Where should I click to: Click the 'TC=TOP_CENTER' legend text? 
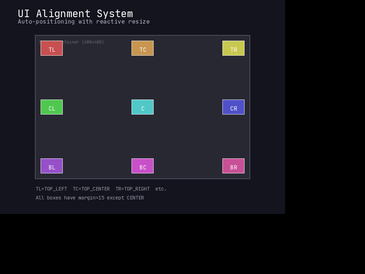click(x=91, y=189)
